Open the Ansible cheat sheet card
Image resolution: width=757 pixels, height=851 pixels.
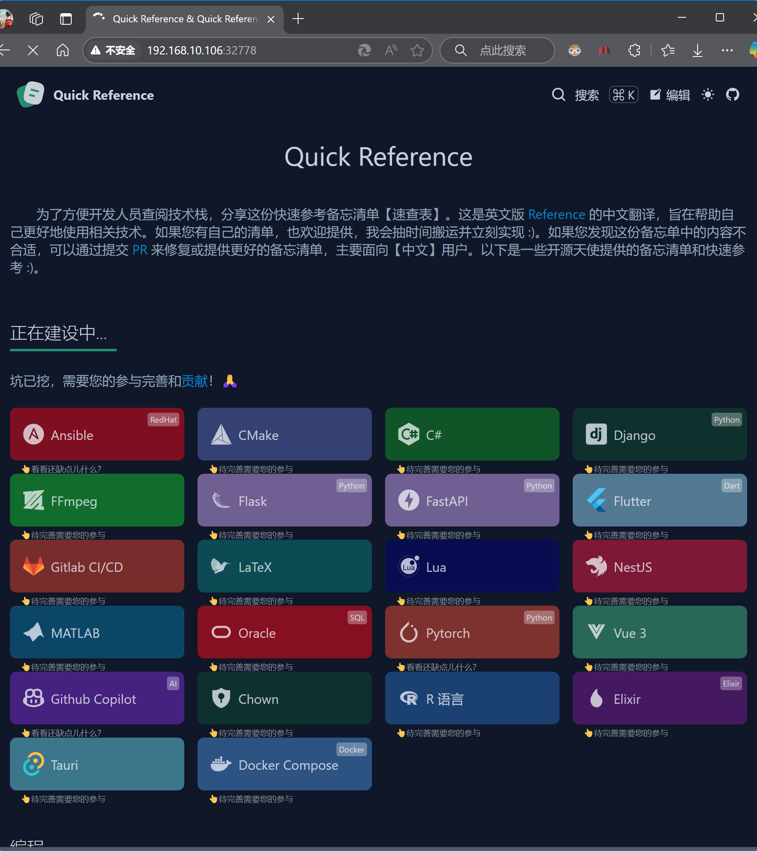(97, 434)
